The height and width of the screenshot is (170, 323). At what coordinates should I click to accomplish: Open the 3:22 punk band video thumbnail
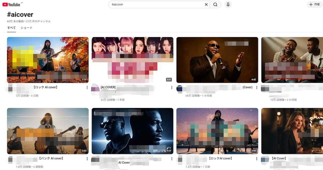(48, 131)
